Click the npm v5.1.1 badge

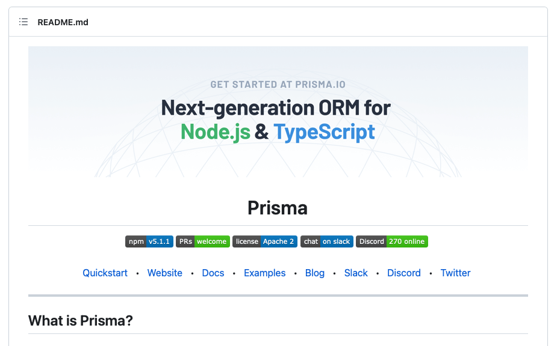click(x=149, y=241)
